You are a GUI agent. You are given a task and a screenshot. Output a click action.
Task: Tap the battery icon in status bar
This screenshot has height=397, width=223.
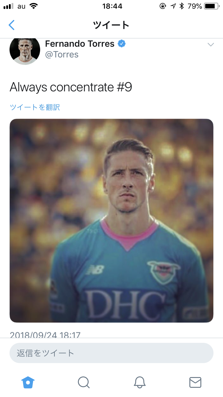click(212, 6)
